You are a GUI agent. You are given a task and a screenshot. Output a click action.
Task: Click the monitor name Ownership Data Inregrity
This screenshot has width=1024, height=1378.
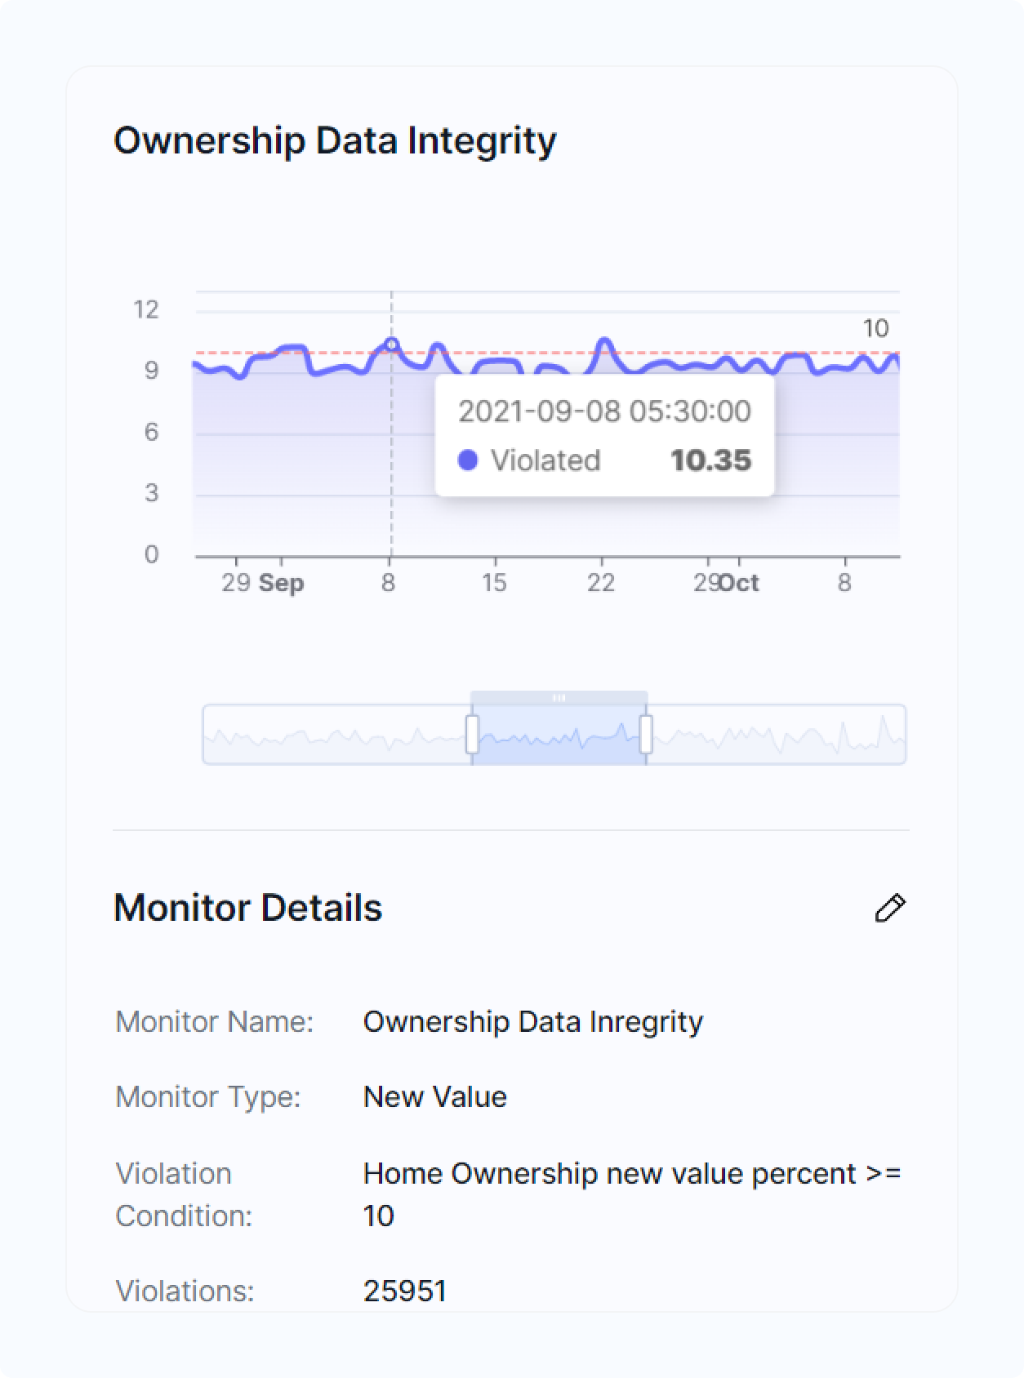point(532,1021)
